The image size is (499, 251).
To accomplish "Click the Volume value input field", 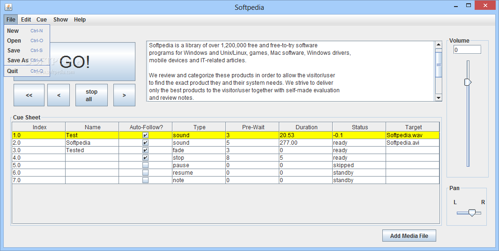I will point(467,50).
